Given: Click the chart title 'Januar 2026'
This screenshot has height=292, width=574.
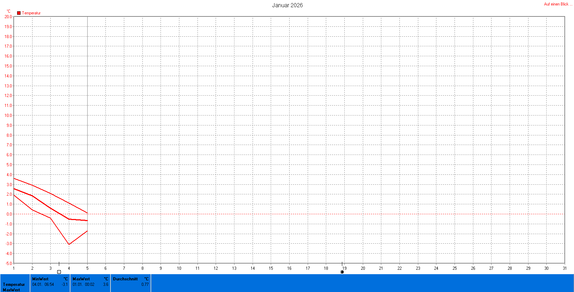Looking at the screenshot, I should point(287,5).
